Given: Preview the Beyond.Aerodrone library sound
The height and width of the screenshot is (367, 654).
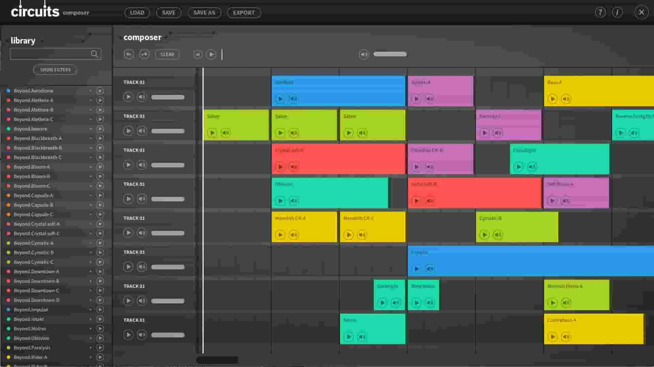Looking at the screenshot, I should pos(100,90).
